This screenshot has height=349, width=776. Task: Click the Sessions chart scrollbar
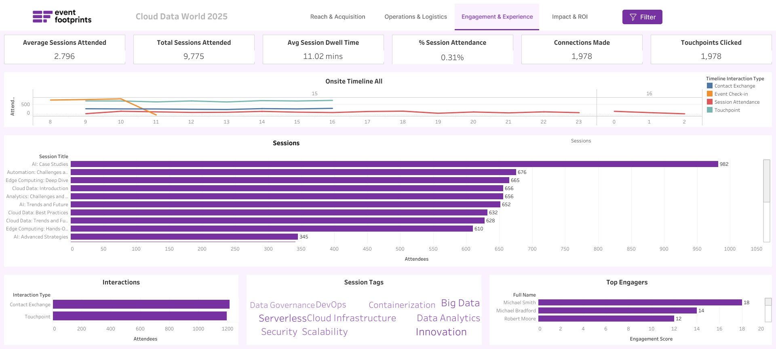766,182
